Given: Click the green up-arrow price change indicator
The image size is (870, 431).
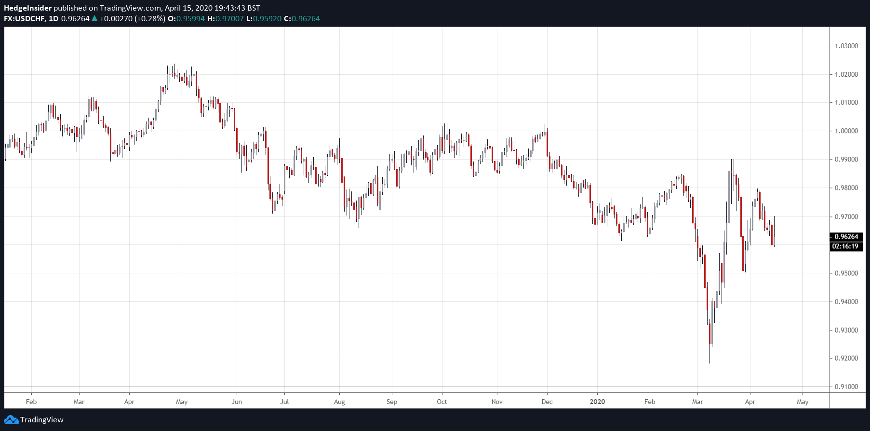Looking at the screenshot, I should point(94,18).
